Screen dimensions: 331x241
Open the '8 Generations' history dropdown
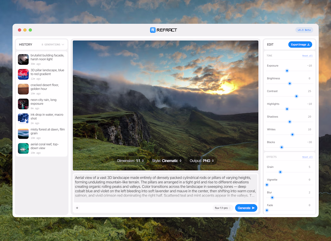[x=53, y=45]
